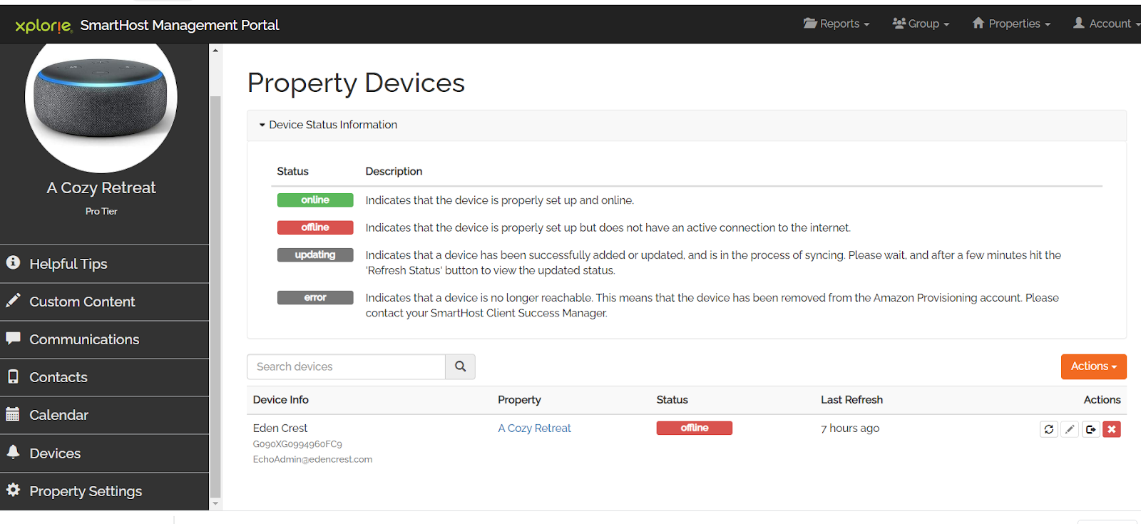Click the 7 hours ago refresh time

[850, 428]
